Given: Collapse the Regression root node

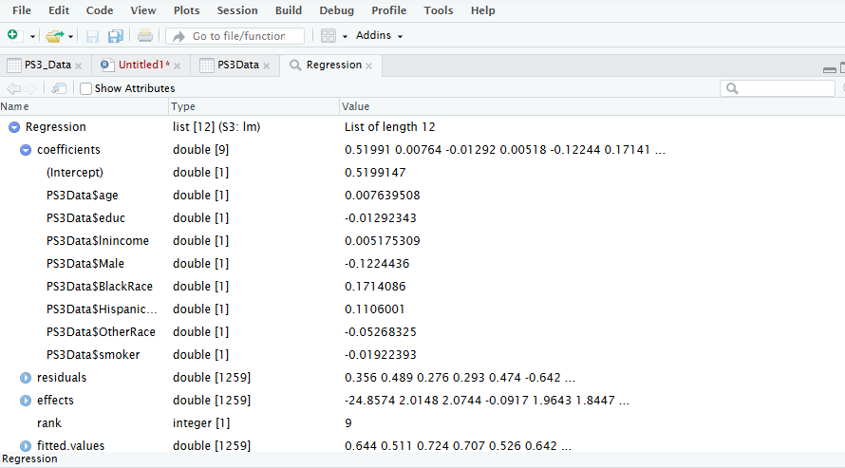Looking at the screenshot, I should click(14, 127).
